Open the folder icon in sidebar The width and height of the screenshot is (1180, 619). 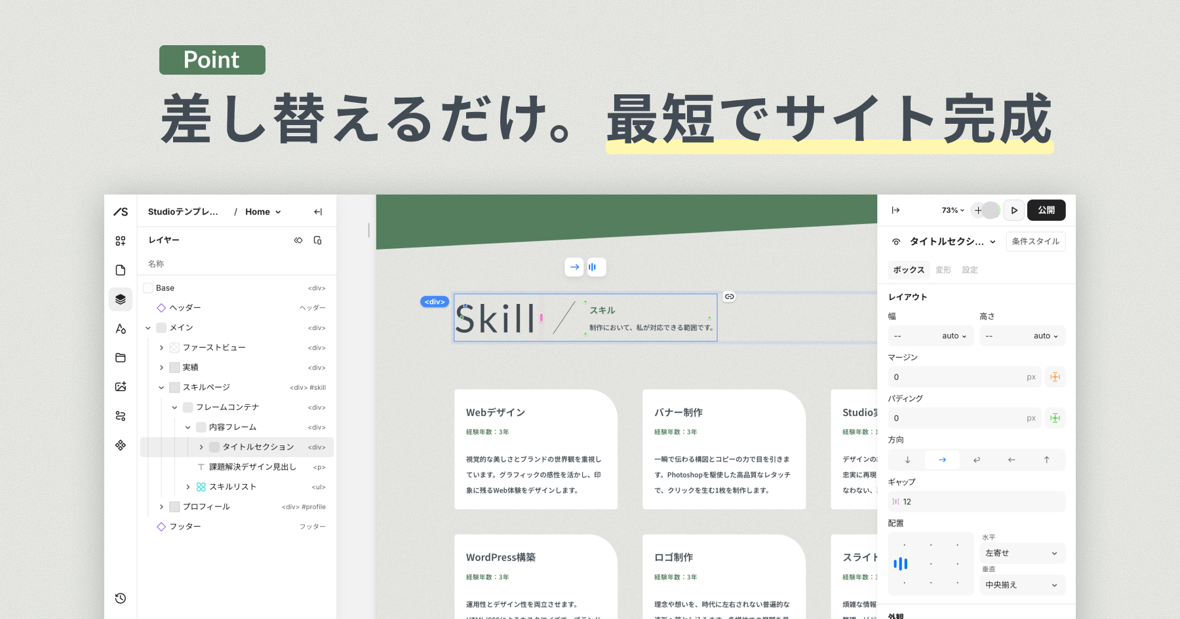(x=121, y=358)
